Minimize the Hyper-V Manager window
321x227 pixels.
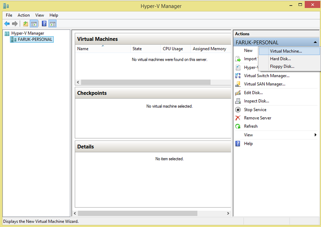tap(291, 5)
